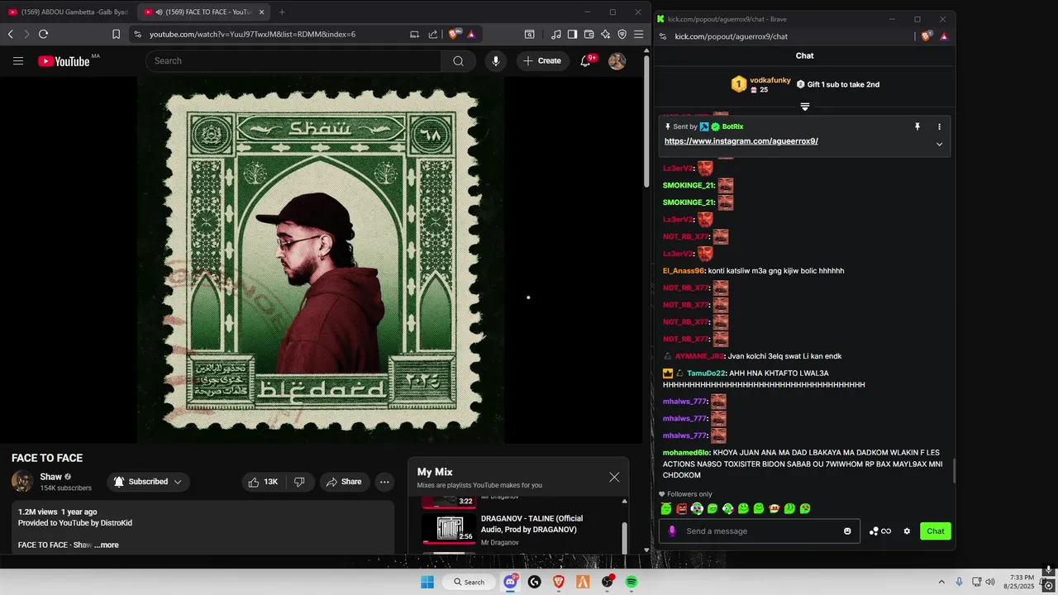The height and width of the screenshot is (595, 1058).
Task: Open Spotify from the taskbar
Action: pos(631,582)
